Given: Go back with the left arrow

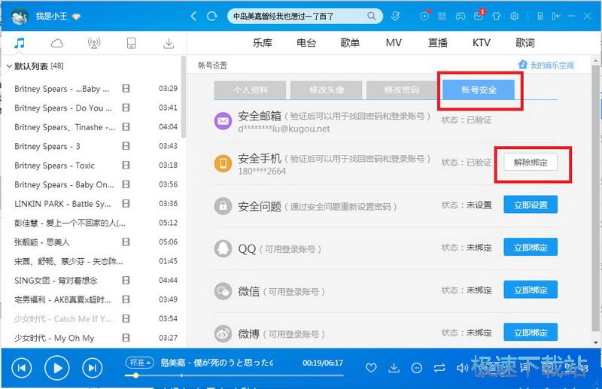Looking at the screenshot, I should 194,16.
